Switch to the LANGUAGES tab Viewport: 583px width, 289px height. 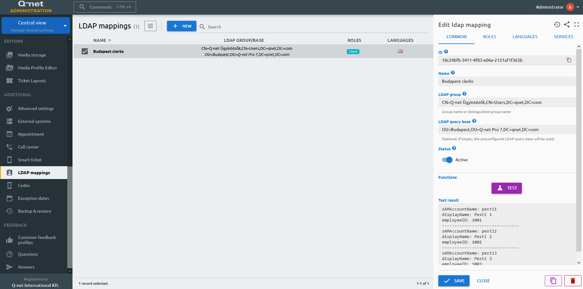coord(525,37)
